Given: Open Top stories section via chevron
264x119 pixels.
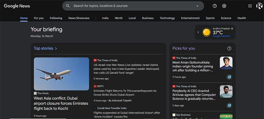Looking at the screenshot, I should pos(56,48).
